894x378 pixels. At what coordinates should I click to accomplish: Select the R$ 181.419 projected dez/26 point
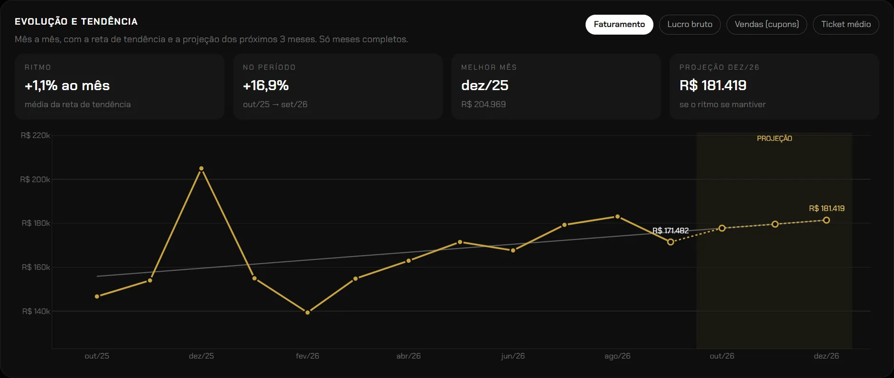point(826,220)
